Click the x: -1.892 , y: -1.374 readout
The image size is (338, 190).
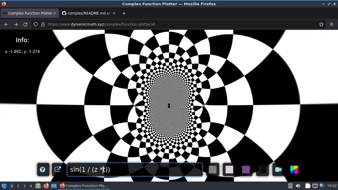[x=22, y=52]
